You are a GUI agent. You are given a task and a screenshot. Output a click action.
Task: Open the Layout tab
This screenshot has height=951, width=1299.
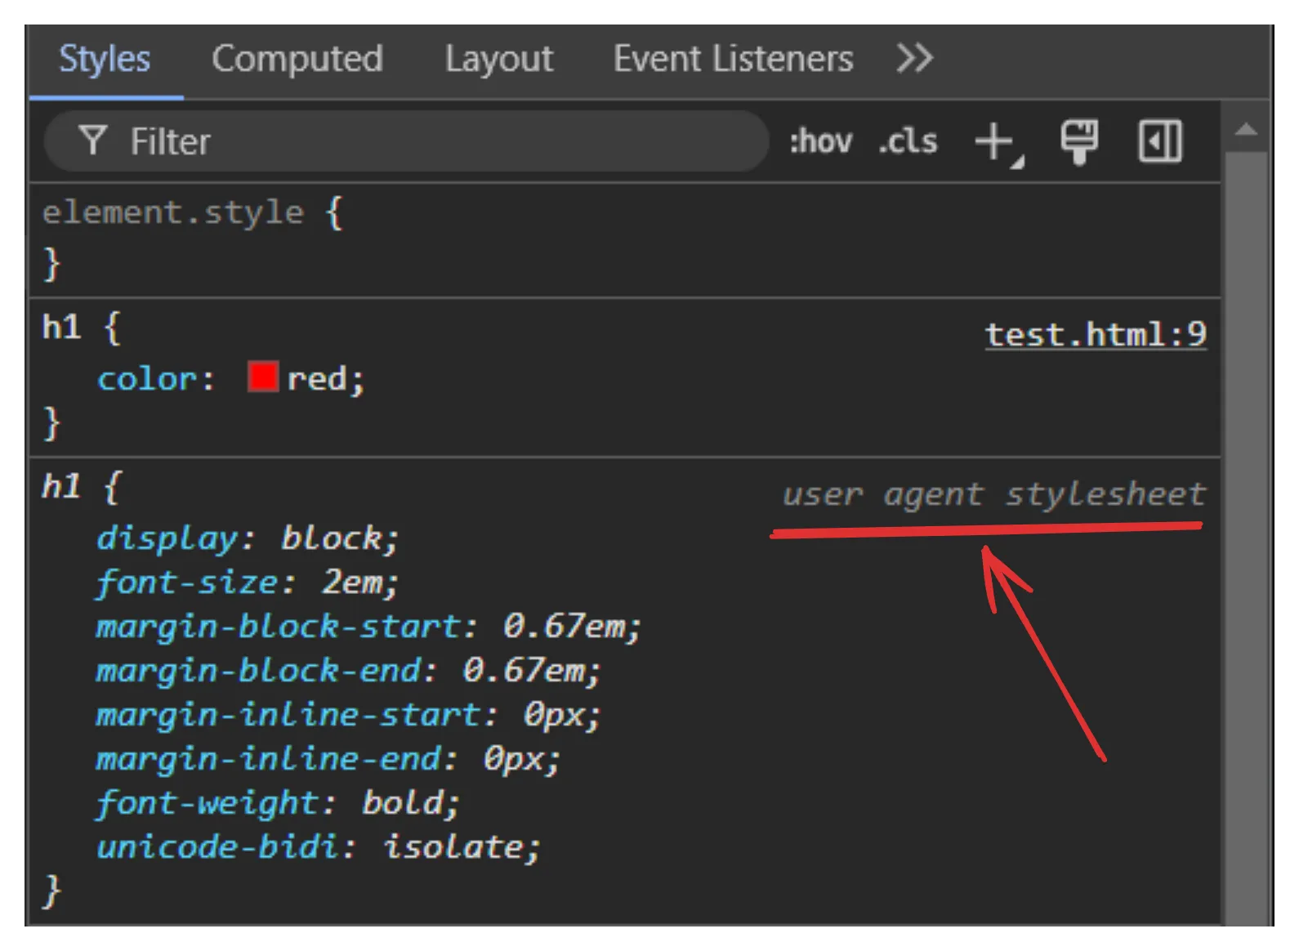coord(498,59)
